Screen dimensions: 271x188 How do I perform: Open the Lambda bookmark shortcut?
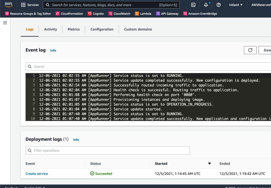143,14
